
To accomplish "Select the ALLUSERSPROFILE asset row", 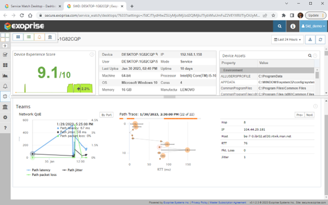I will 267,76.
